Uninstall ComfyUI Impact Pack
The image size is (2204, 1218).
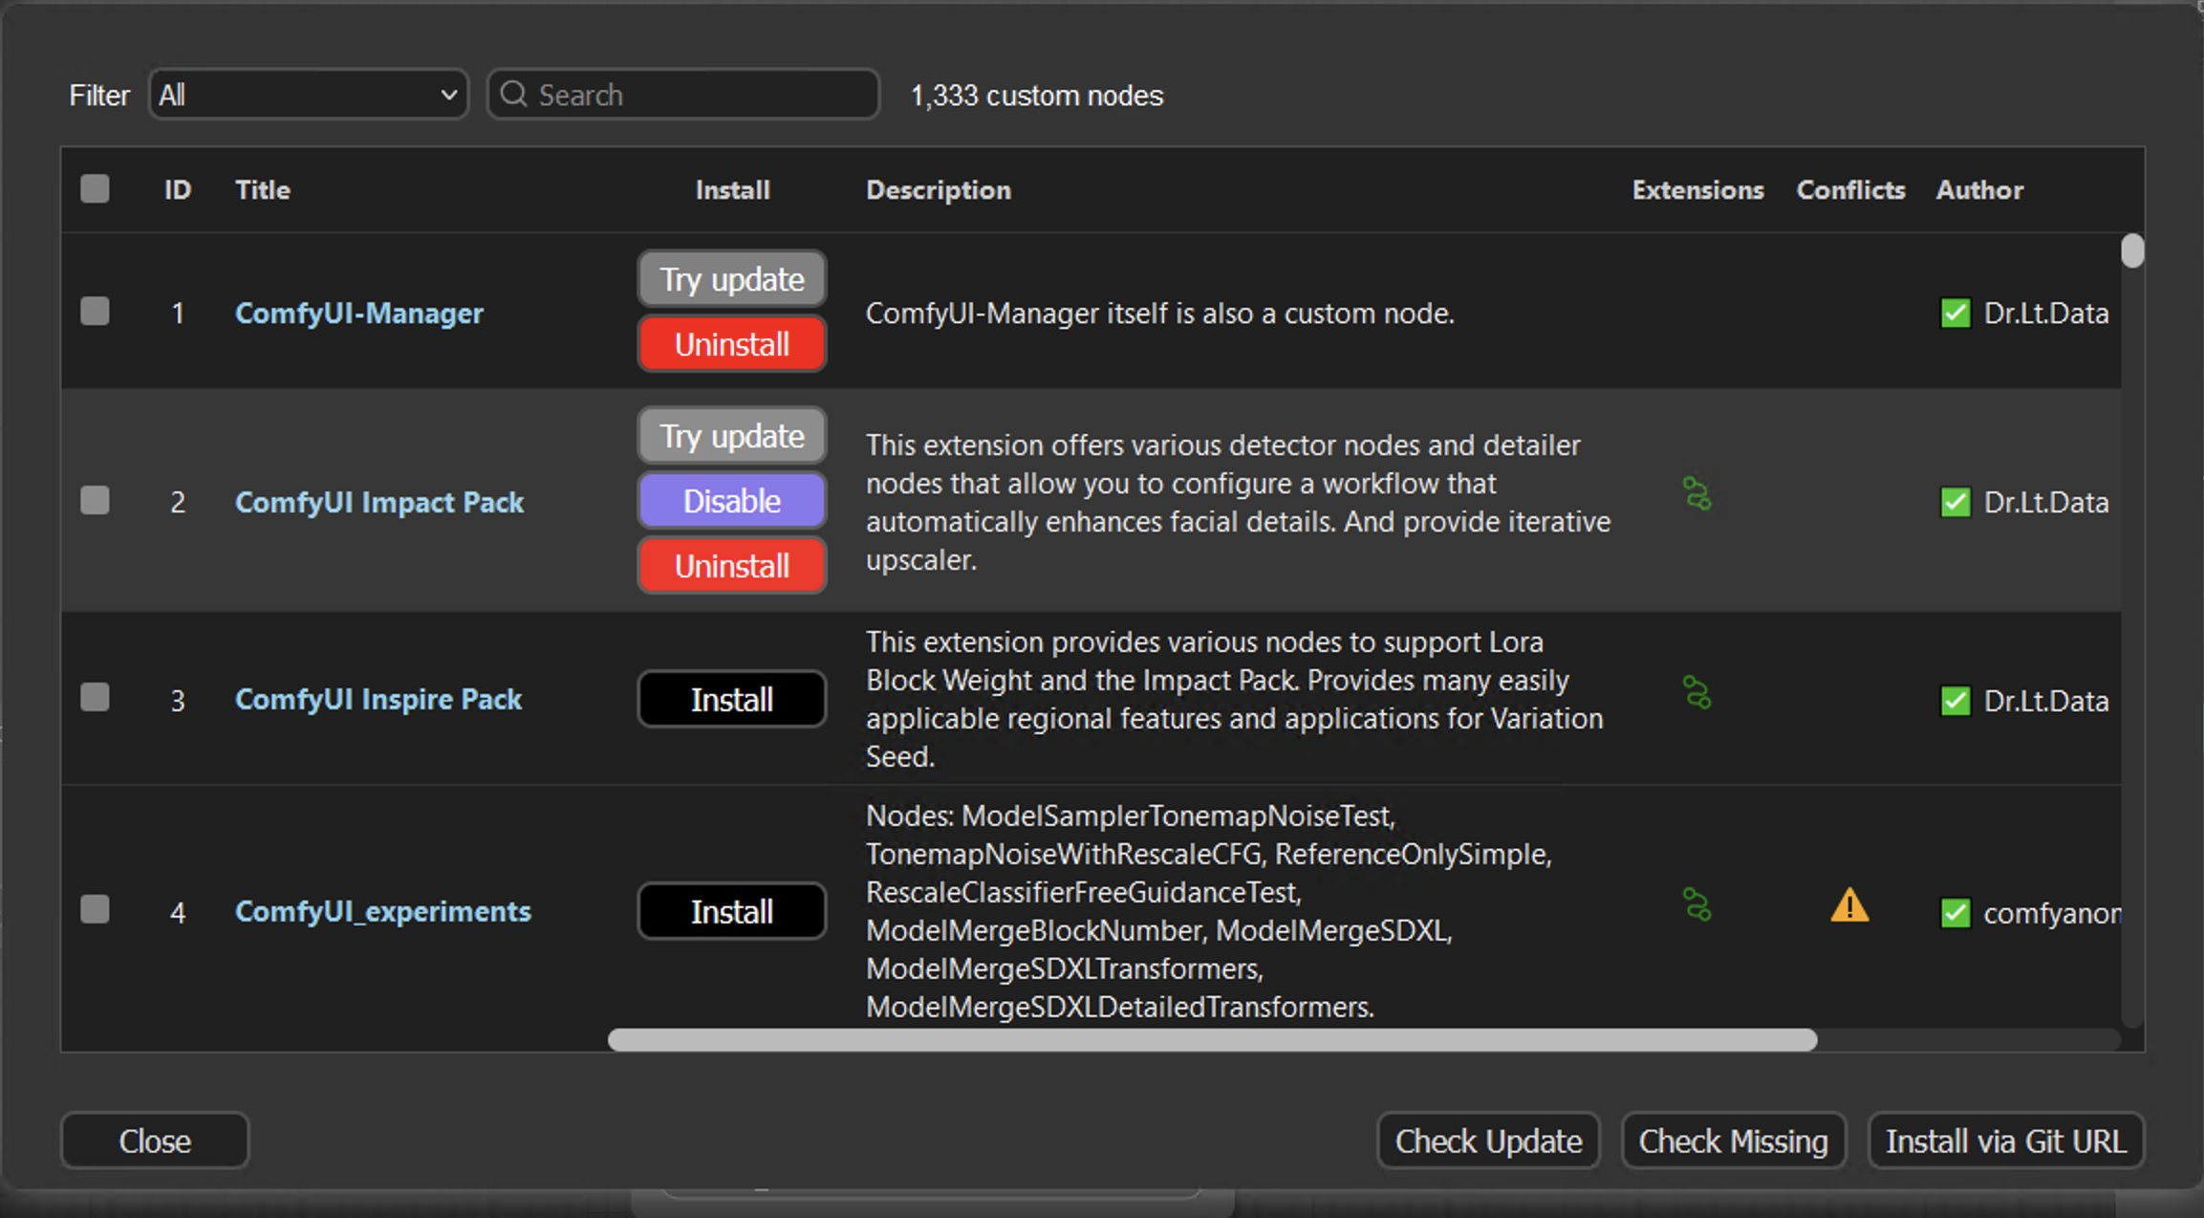click(x=732, y=566)
